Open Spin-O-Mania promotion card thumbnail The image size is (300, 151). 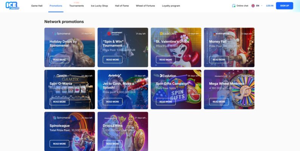coord(70,89)
